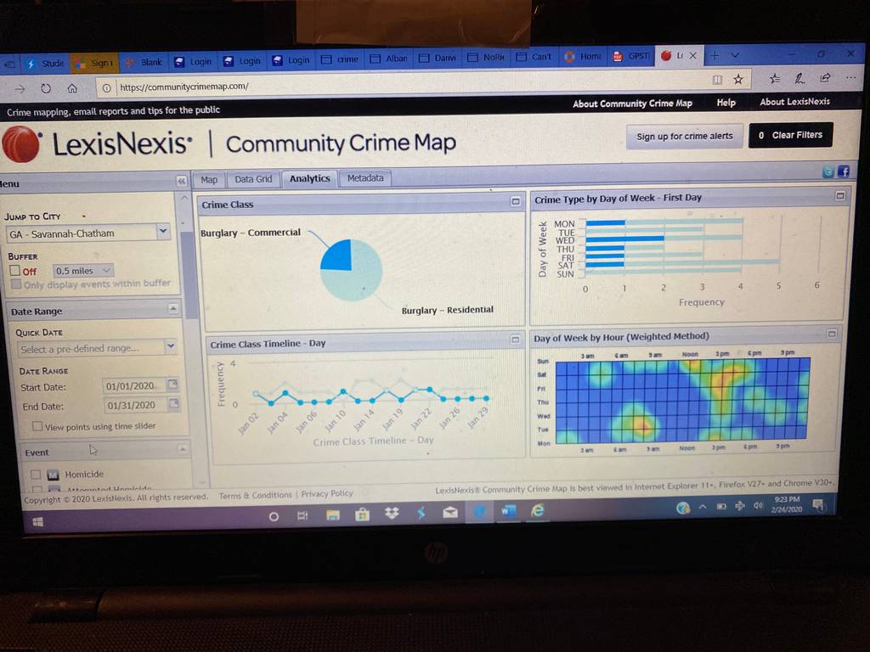Image resolution: width=870 pixels, height=652 pixels.
Task: Open browser settings ellipsis menu
Action: (x=850, y=77)
